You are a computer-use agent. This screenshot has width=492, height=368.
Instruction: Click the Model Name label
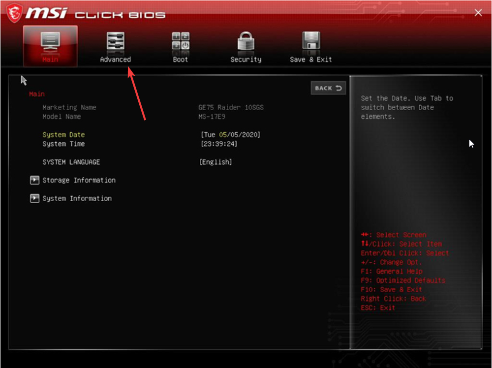(x=62, y=117)
